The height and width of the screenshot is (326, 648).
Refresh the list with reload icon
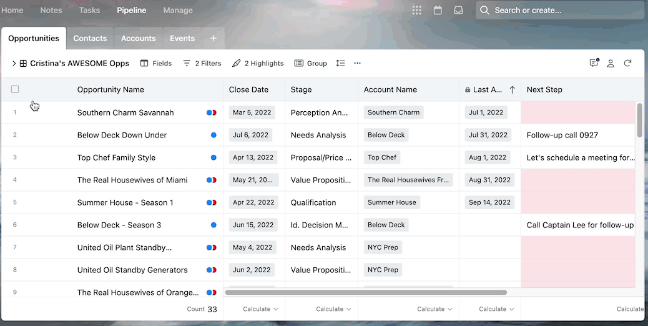(627, 63)
